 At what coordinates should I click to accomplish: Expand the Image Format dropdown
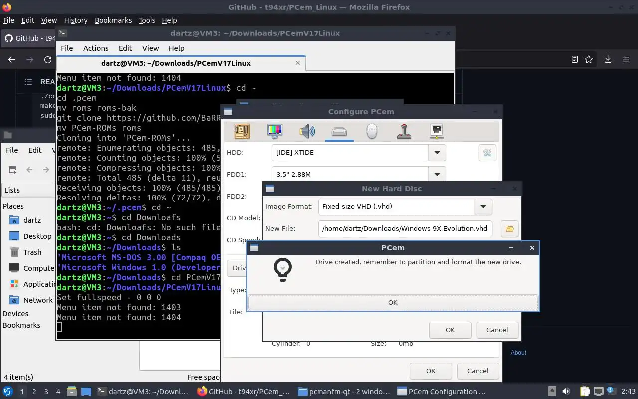(x=483, y=207)
